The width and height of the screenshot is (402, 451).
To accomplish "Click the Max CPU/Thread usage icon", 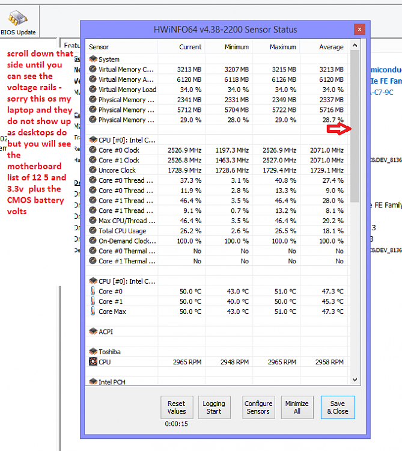I will tap(93, 220).
